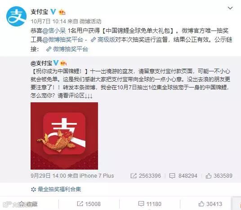Image resolution: width=241 pixels, height=210 pixels.
Task: Open the original post's repost count 2563396
Action: [x=146, y=176]
